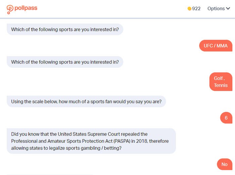Click the No answer bubble

pyautogui.click(x=225, y=164)
